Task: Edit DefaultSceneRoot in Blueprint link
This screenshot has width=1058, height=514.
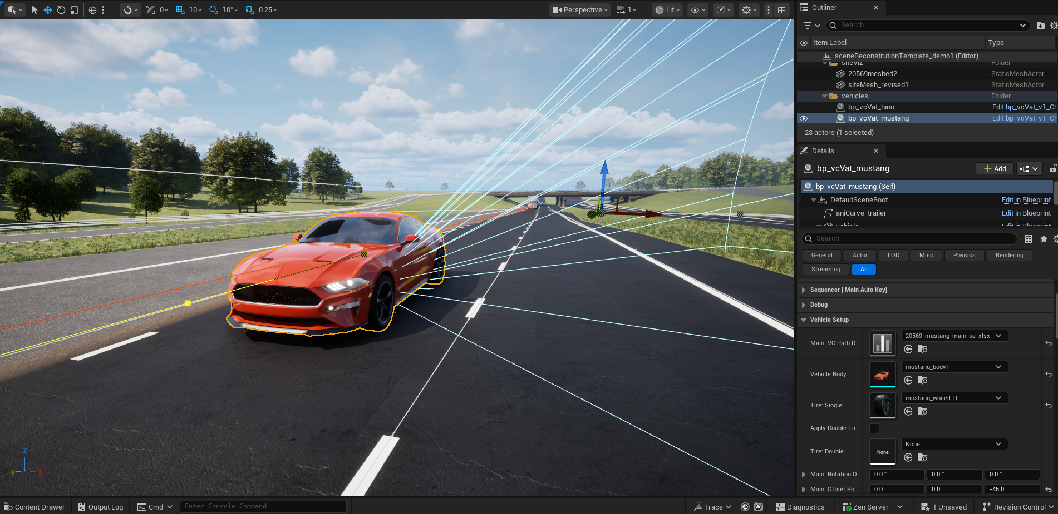Action: (1026, 200)
